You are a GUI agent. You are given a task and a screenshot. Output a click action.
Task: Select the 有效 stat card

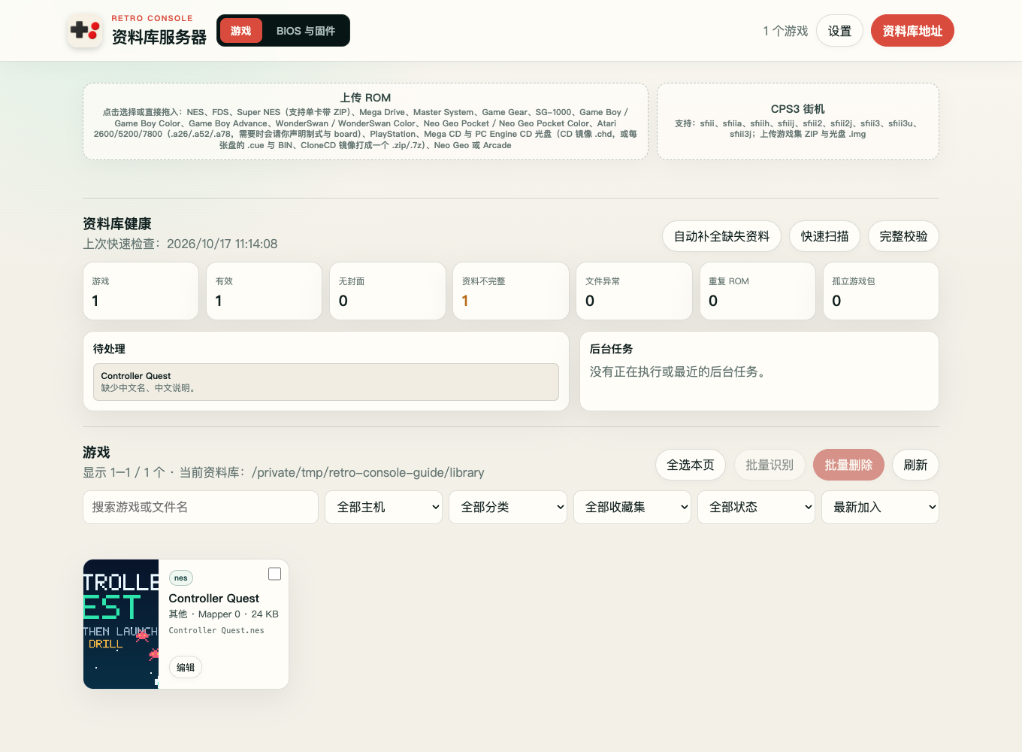(x=264, y=291)
